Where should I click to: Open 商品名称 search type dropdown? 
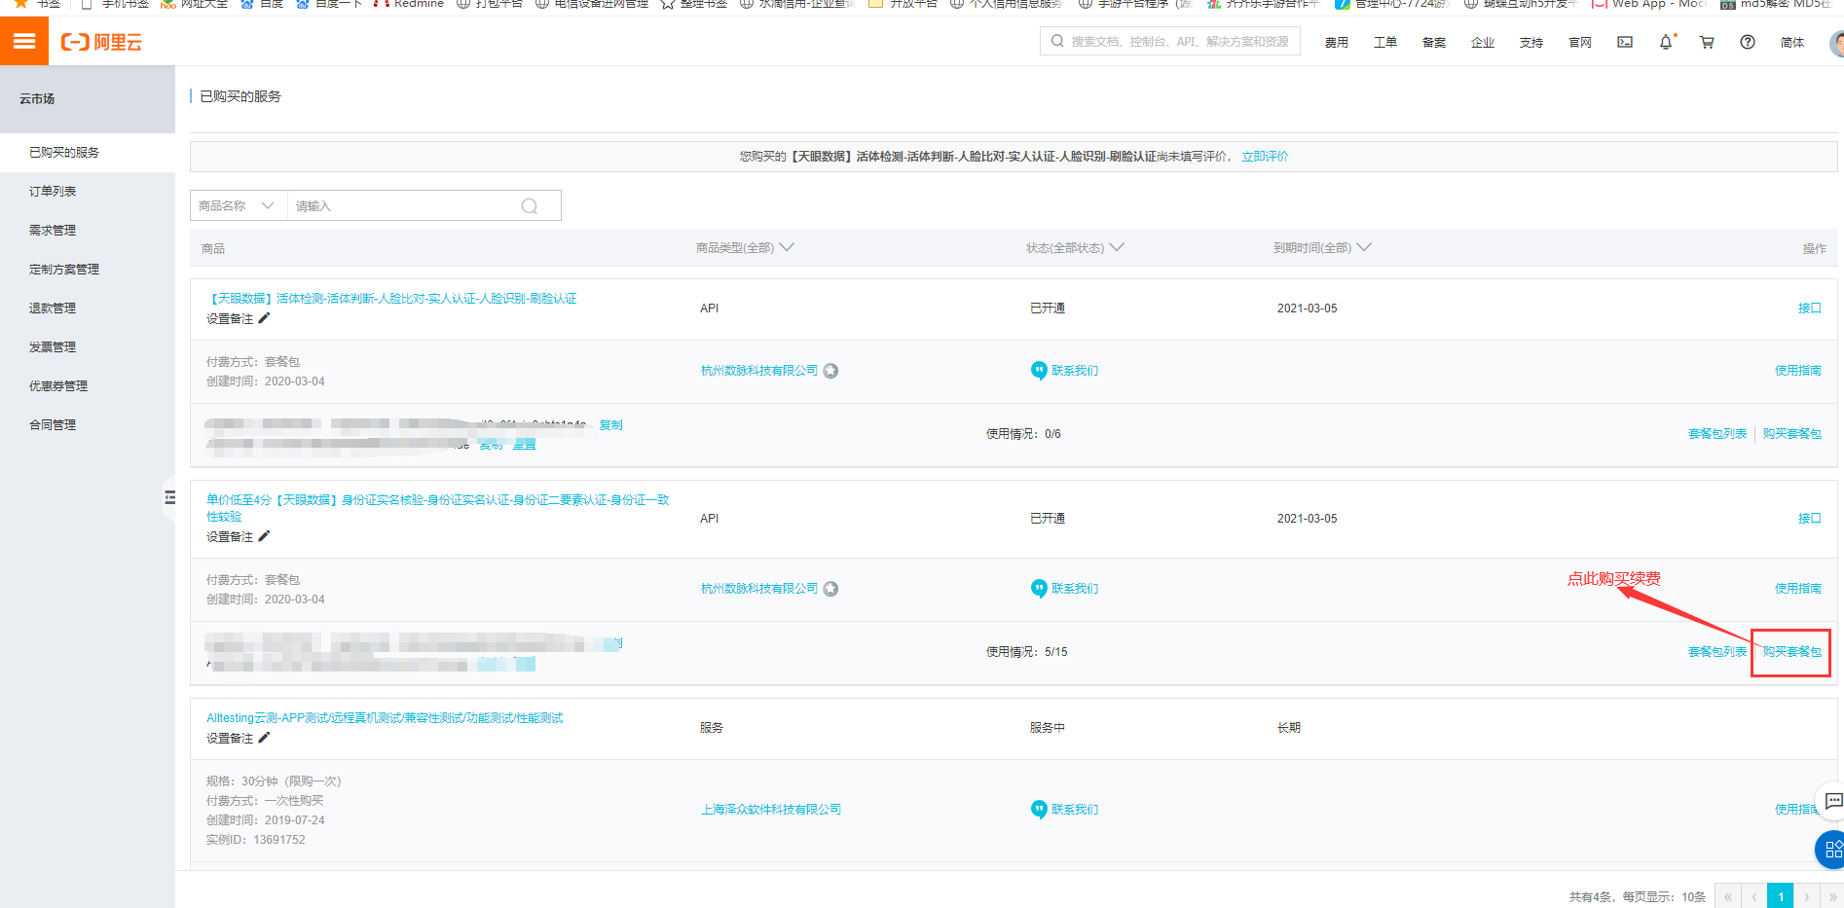[x=239, y=206]
